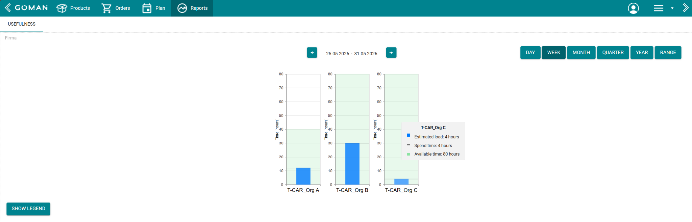The width and height of the screenshot is (692, 222).
Task: Click the SHOW LEGEND button
Action: tap(28, 209)
